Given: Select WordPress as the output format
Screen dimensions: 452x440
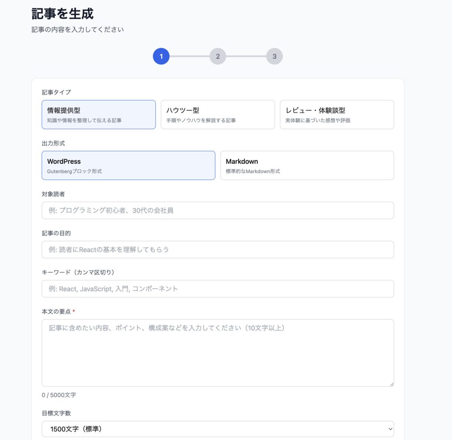Looking at the screenshot, I should coord(128,165).
